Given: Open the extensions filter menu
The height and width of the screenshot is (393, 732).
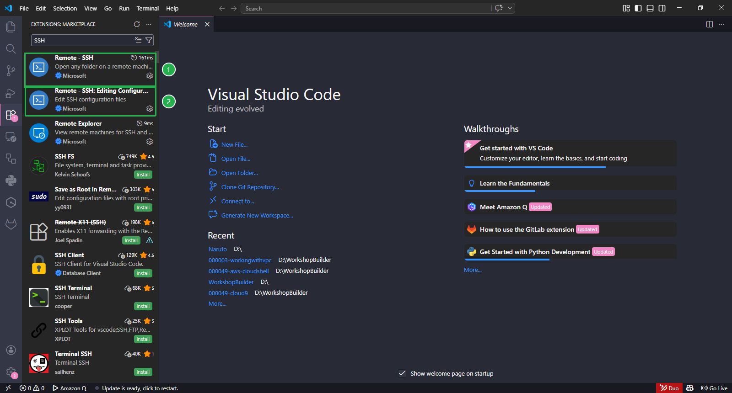Looking at the screenshot, I should (x=149, y=40).
